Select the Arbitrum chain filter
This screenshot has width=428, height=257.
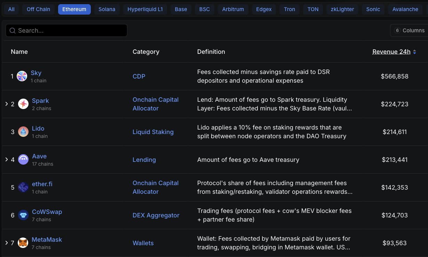point(233,9)
